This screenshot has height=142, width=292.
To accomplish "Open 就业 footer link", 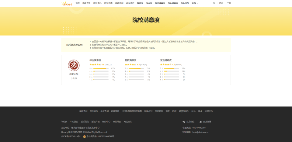I will click(200, 111).
